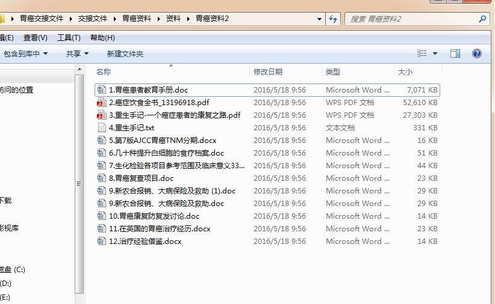Viewport: 495px width, 304px height.
Task: Select drive (E:) in navigation pane
Action: point(5,297)
